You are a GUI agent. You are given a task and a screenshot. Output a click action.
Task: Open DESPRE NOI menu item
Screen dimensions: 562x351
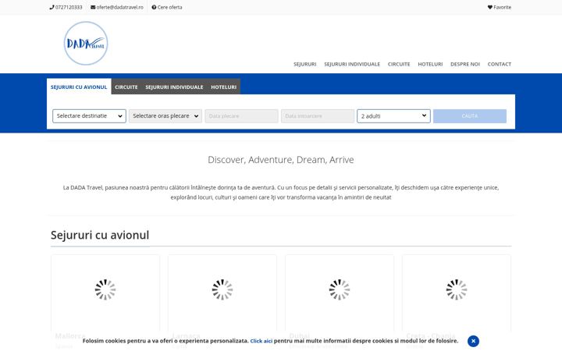pos(465,64)
